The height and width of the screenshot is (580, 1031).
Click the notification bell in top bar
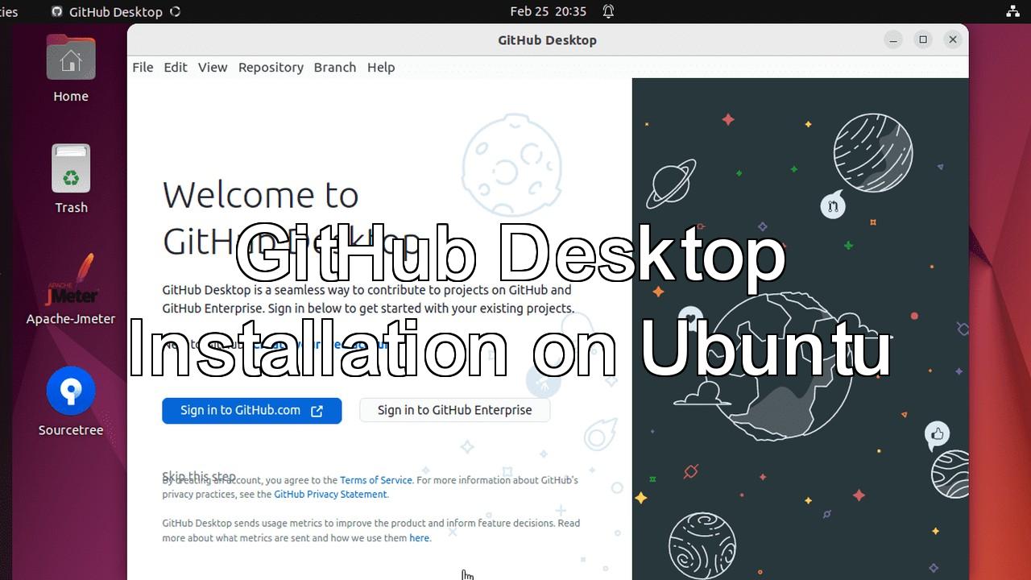[608, 11]
